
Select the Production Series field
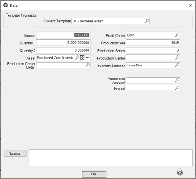(x=153, y=50)
